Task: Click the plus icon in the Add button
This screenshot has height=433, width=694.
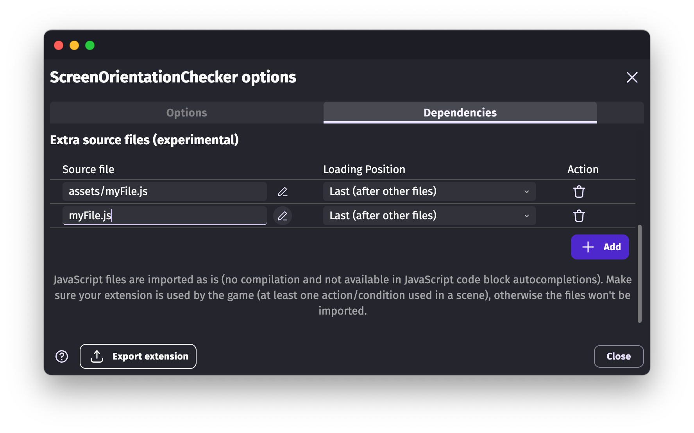Action: point(587,247)
